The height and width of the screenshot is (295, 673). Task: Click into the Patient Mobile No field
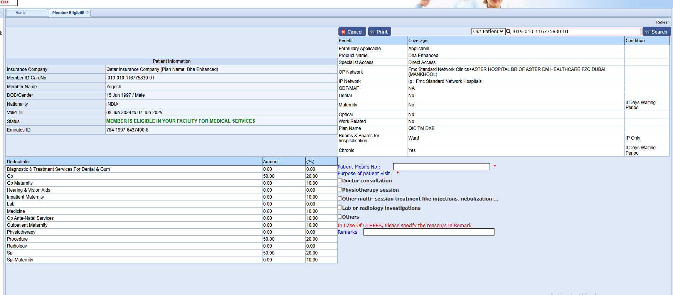(441, 167)
